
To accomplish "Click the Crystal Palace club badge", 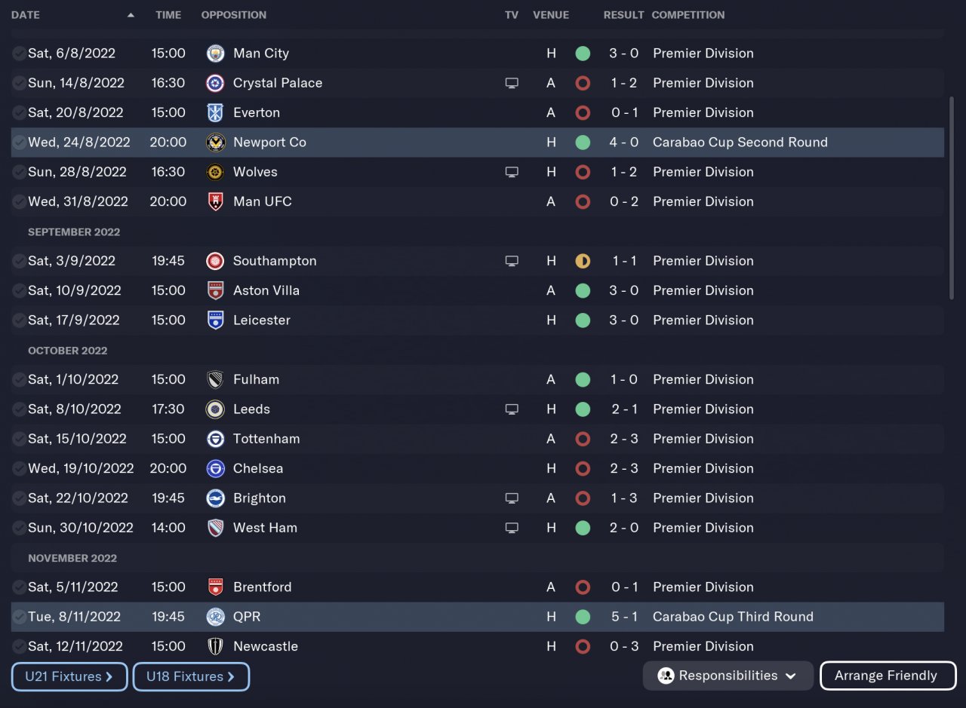I will pyautogui.click(x=215, y=83).
